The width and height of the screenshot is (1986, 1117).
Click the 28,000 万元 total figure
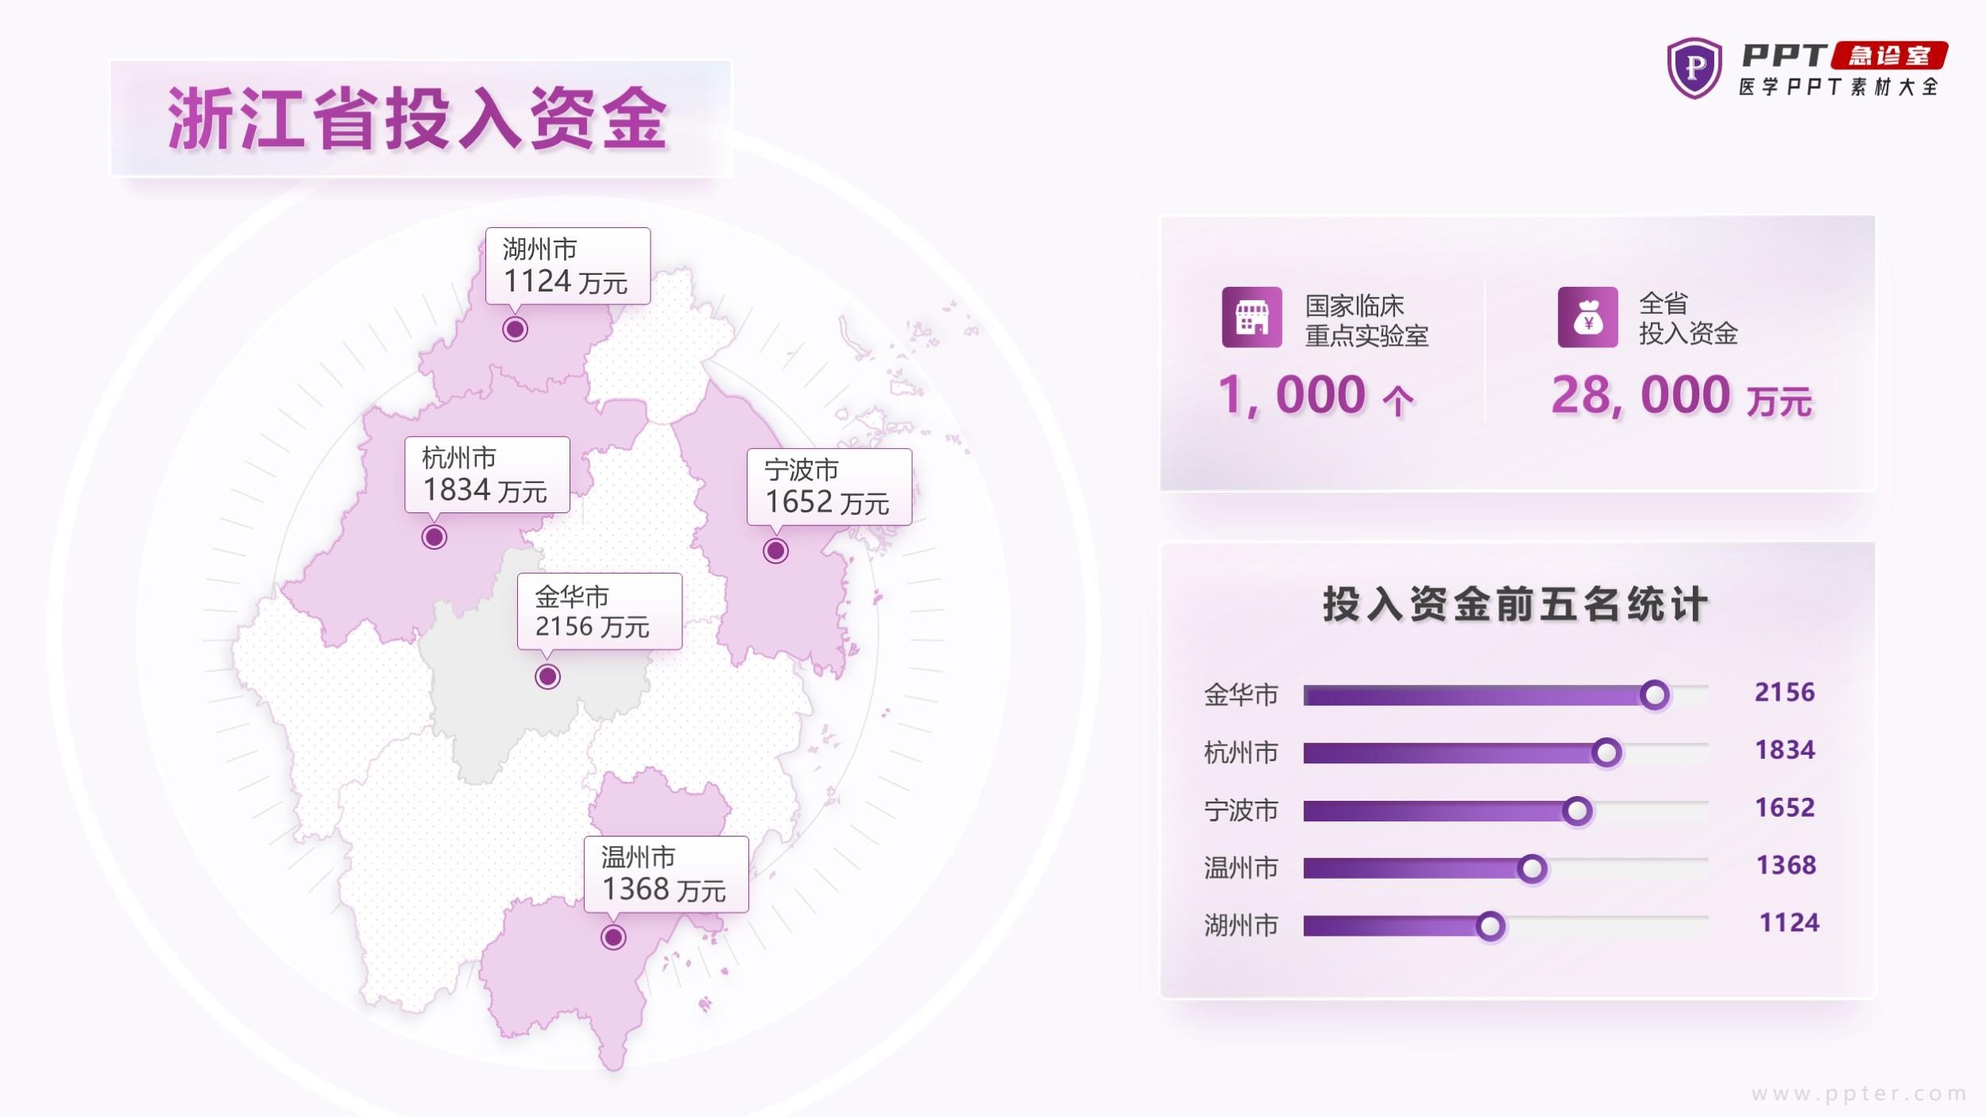point(1680,396)
